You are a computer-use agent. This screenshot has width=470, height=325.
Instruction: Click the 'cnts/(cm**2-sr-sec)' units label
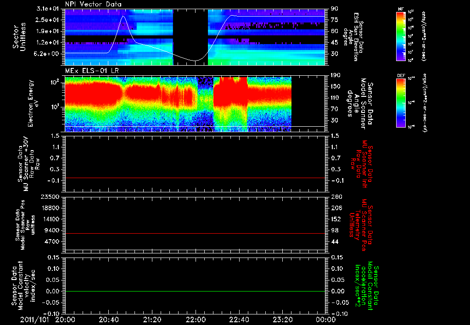424,36
